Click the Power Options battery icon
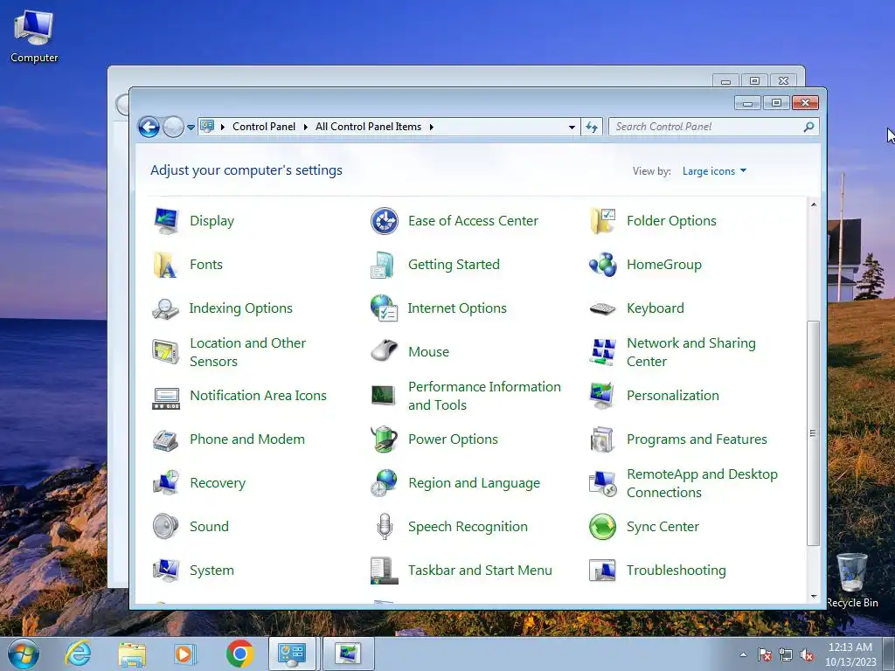Viewport: 895px width, 671px height. pos(385,439)
